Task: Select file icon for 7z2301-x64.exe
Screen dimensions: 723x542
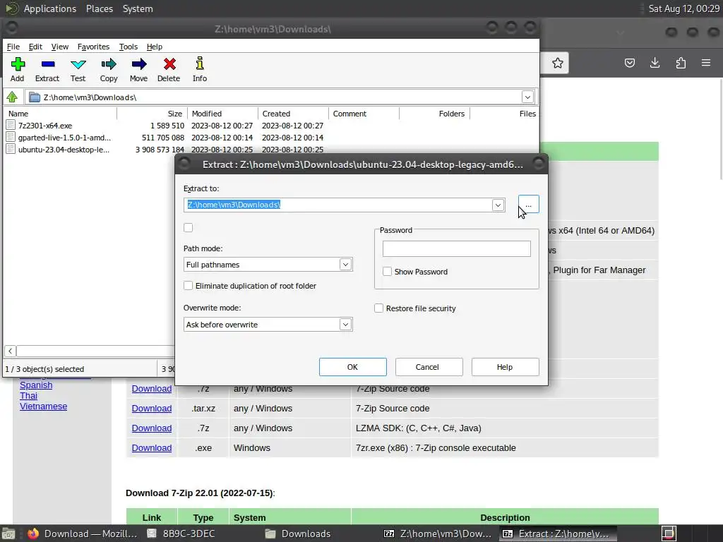Action: pyautogui.click(x=11, y=126)
